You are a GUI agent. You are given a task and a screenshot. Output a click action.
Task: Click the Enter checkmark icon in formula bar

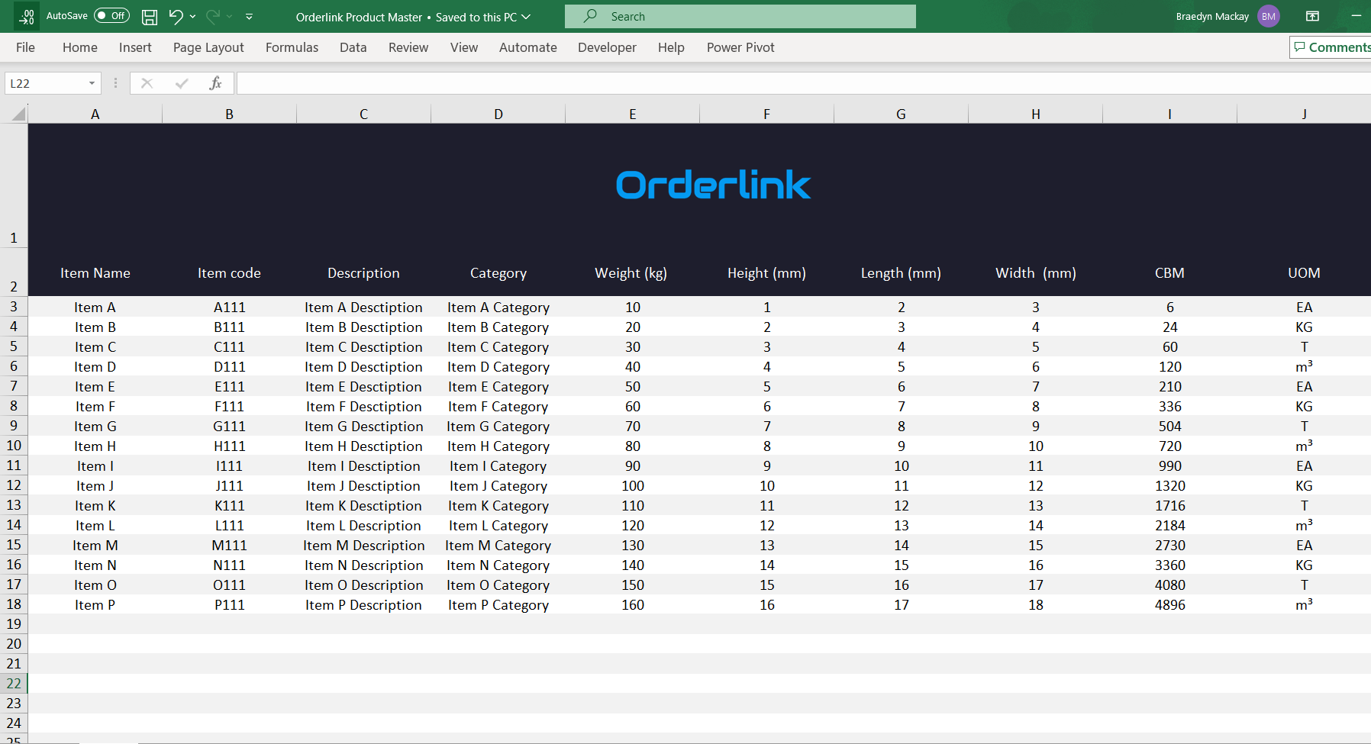(x=182, y=83)
